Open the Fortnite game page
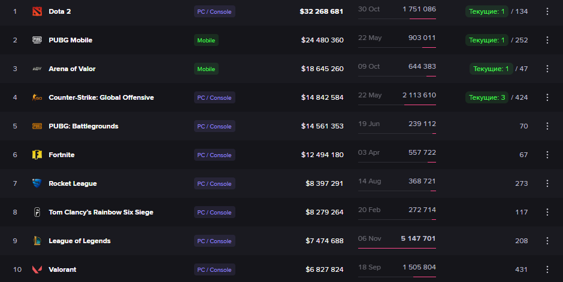Viewport: 563px width, 282px height. 62,155
